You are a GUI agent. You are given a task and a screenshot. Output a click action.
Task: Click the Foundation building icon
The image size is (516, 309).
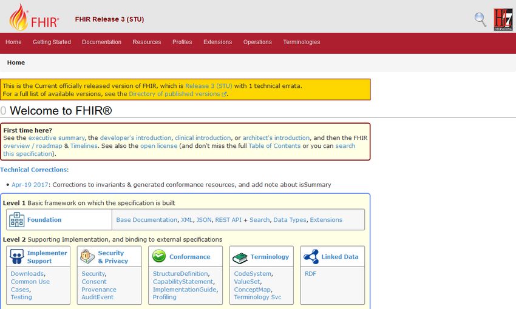coord(16,220)
